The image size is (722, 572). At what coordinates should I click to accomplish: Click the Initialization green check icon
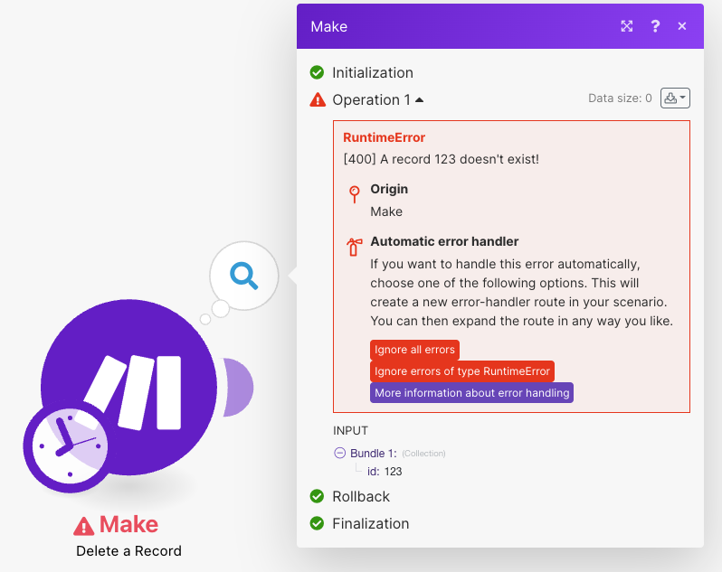click(x=317, y=72)
